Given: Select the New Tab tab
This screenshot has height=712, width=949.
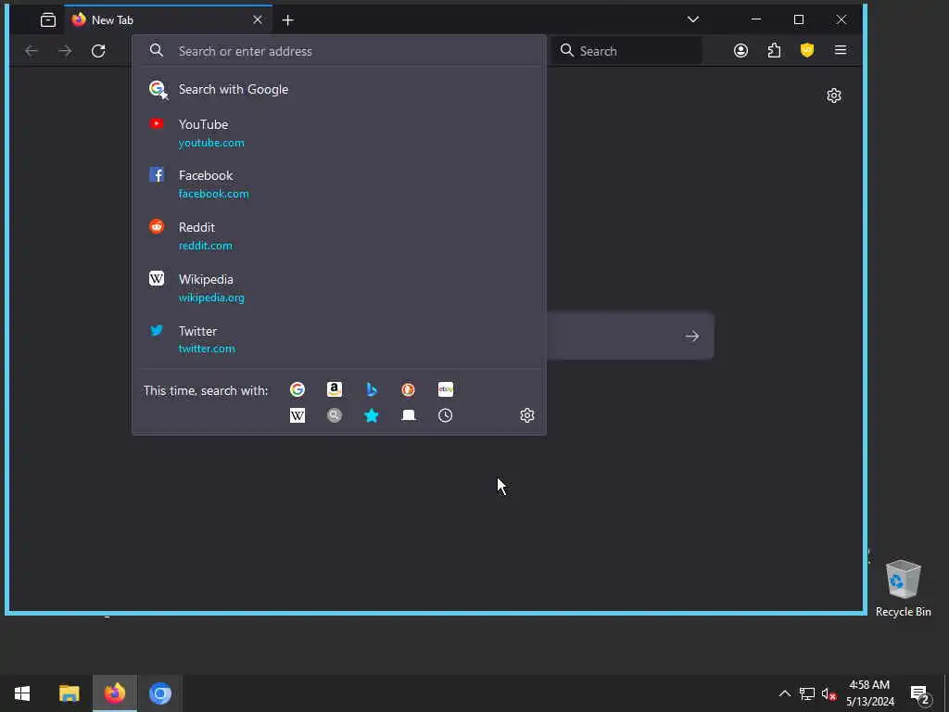Looking at the screenshot, I should [168, 20].
